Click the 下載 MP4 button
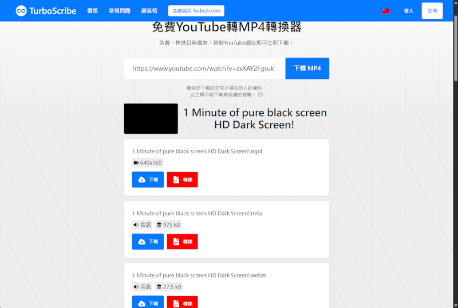 click(x=307, y=68)
